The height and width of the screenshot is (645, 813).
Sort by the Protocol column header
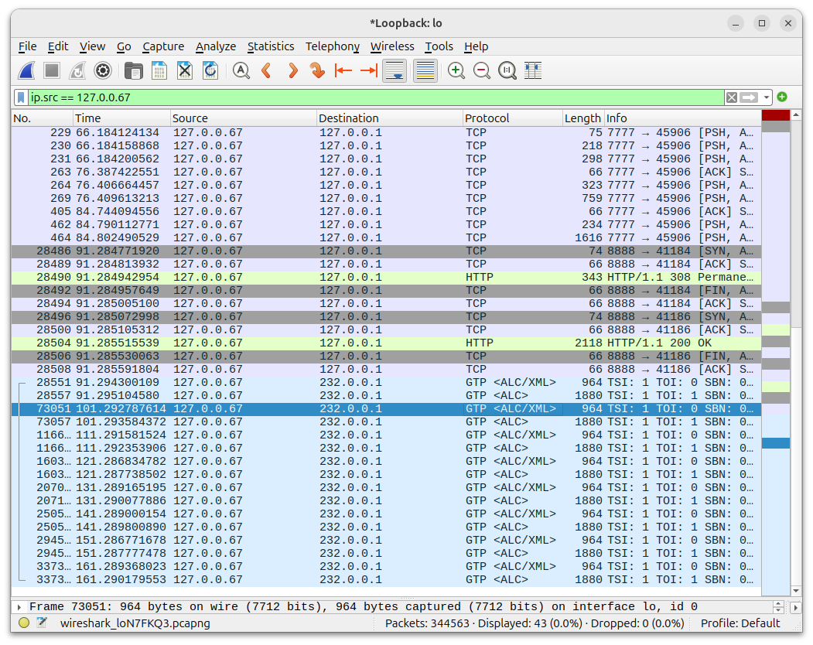click(513, 118)
